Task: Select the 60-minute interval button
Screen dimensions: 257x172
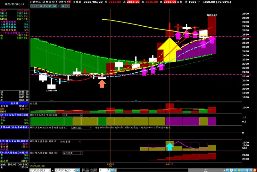Action: point(54,6)
